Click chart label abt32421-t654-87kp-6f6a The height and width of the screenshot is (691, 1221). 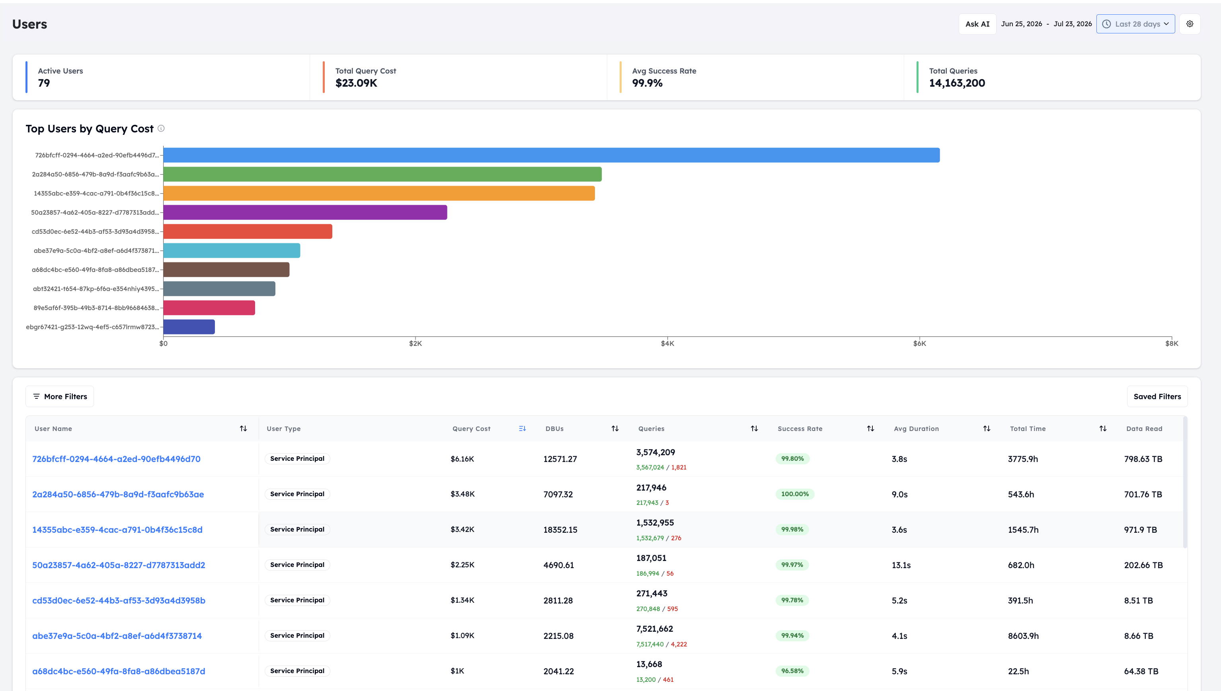pyautogui.click(x=96, y=289)
